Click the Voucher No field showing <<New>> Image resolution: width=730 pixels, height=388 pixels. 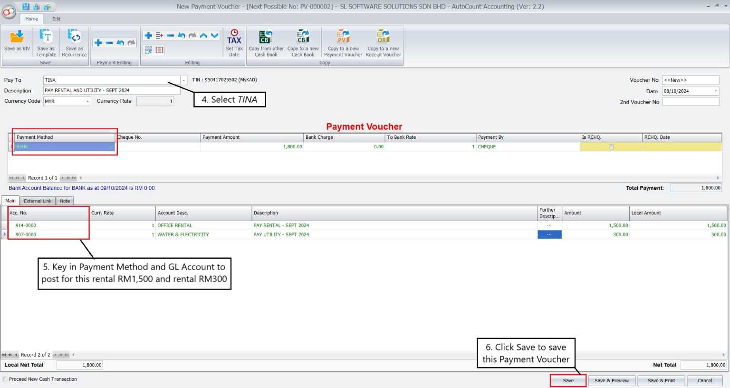point(691,80)
